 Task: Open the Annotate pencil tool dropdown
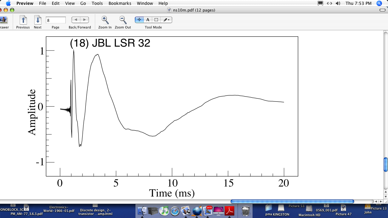point(166,20)
